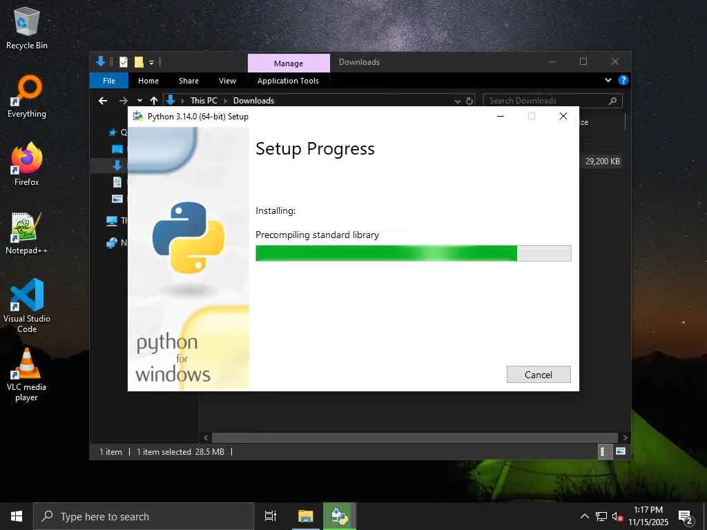Open Customize Quick Access Toolbar dropdown
The height and width of the screenshot is (530, 707).
[x=151, y=62]
